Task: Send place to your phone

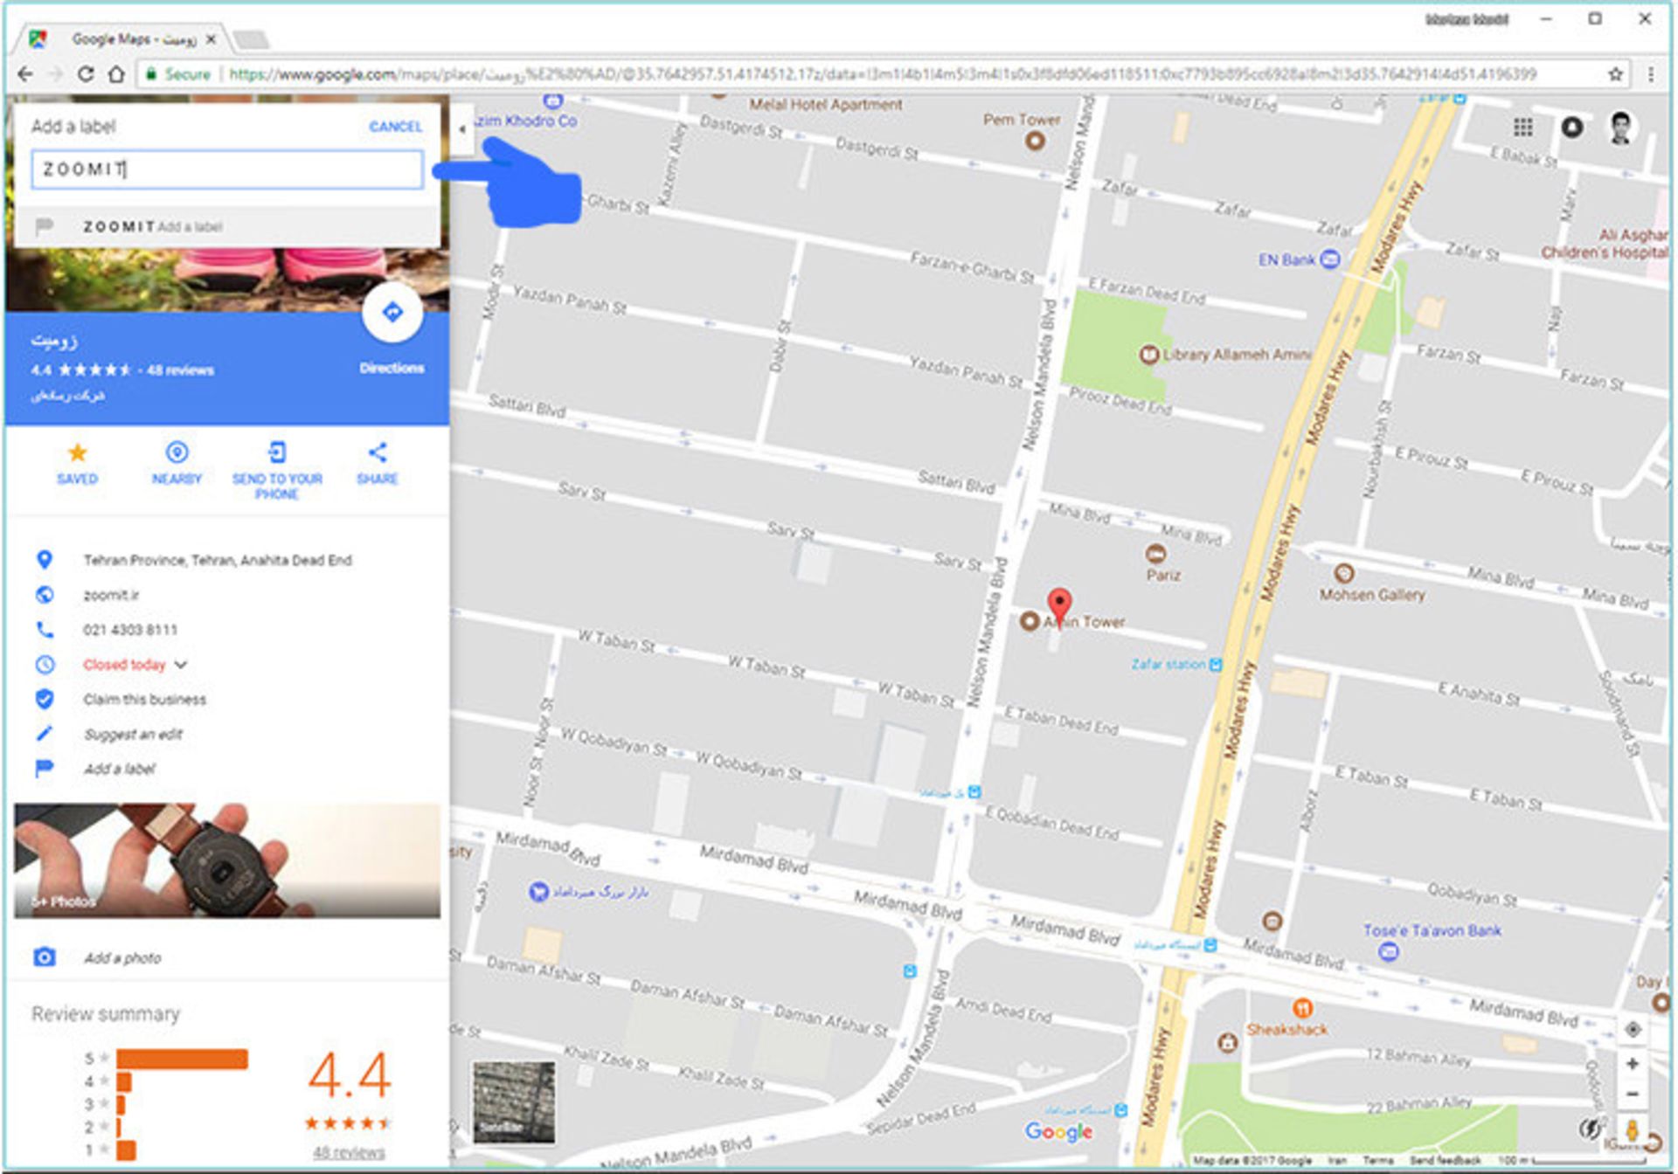Action: coord(277,470)
